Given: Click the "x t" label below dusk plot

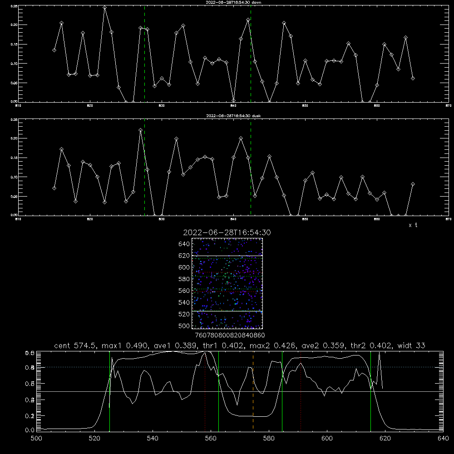Looking at the screenshot, I should (413, 225).
